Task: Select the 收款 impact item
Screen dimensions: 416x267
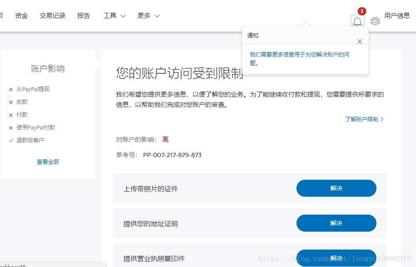Action: tap(22, 102)
